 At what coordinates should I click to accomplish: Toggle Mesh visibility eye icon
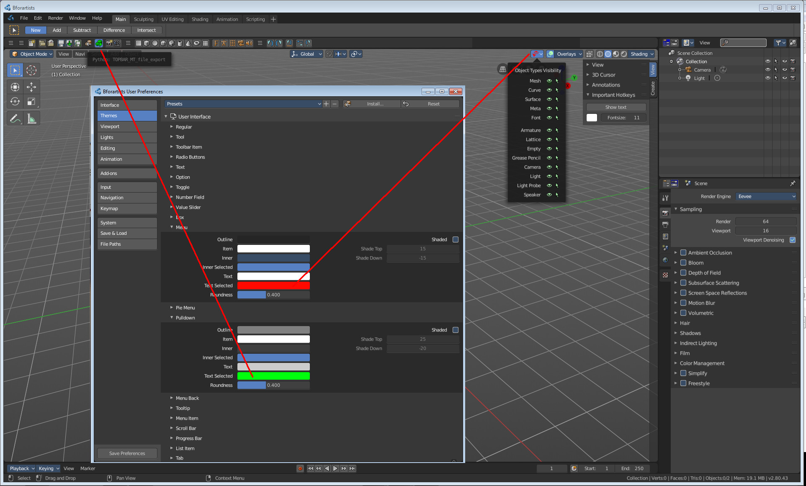coord(549,81)
